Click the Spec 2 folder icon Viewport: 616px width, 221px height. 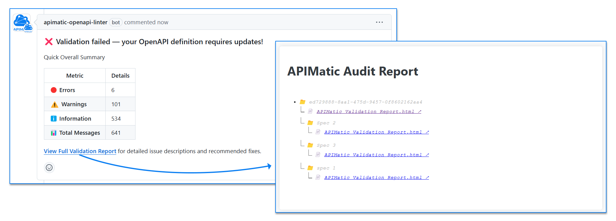310,123
